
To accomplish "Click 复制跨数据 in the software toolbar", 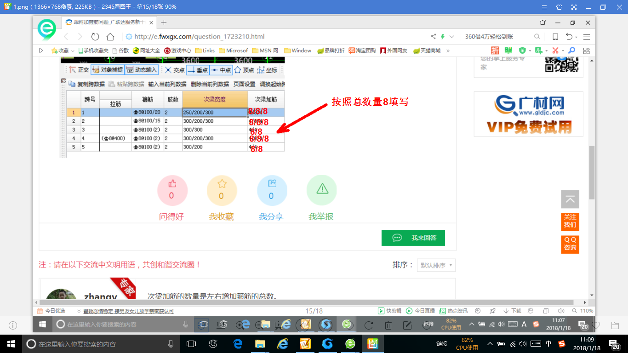I will [86, 84].
